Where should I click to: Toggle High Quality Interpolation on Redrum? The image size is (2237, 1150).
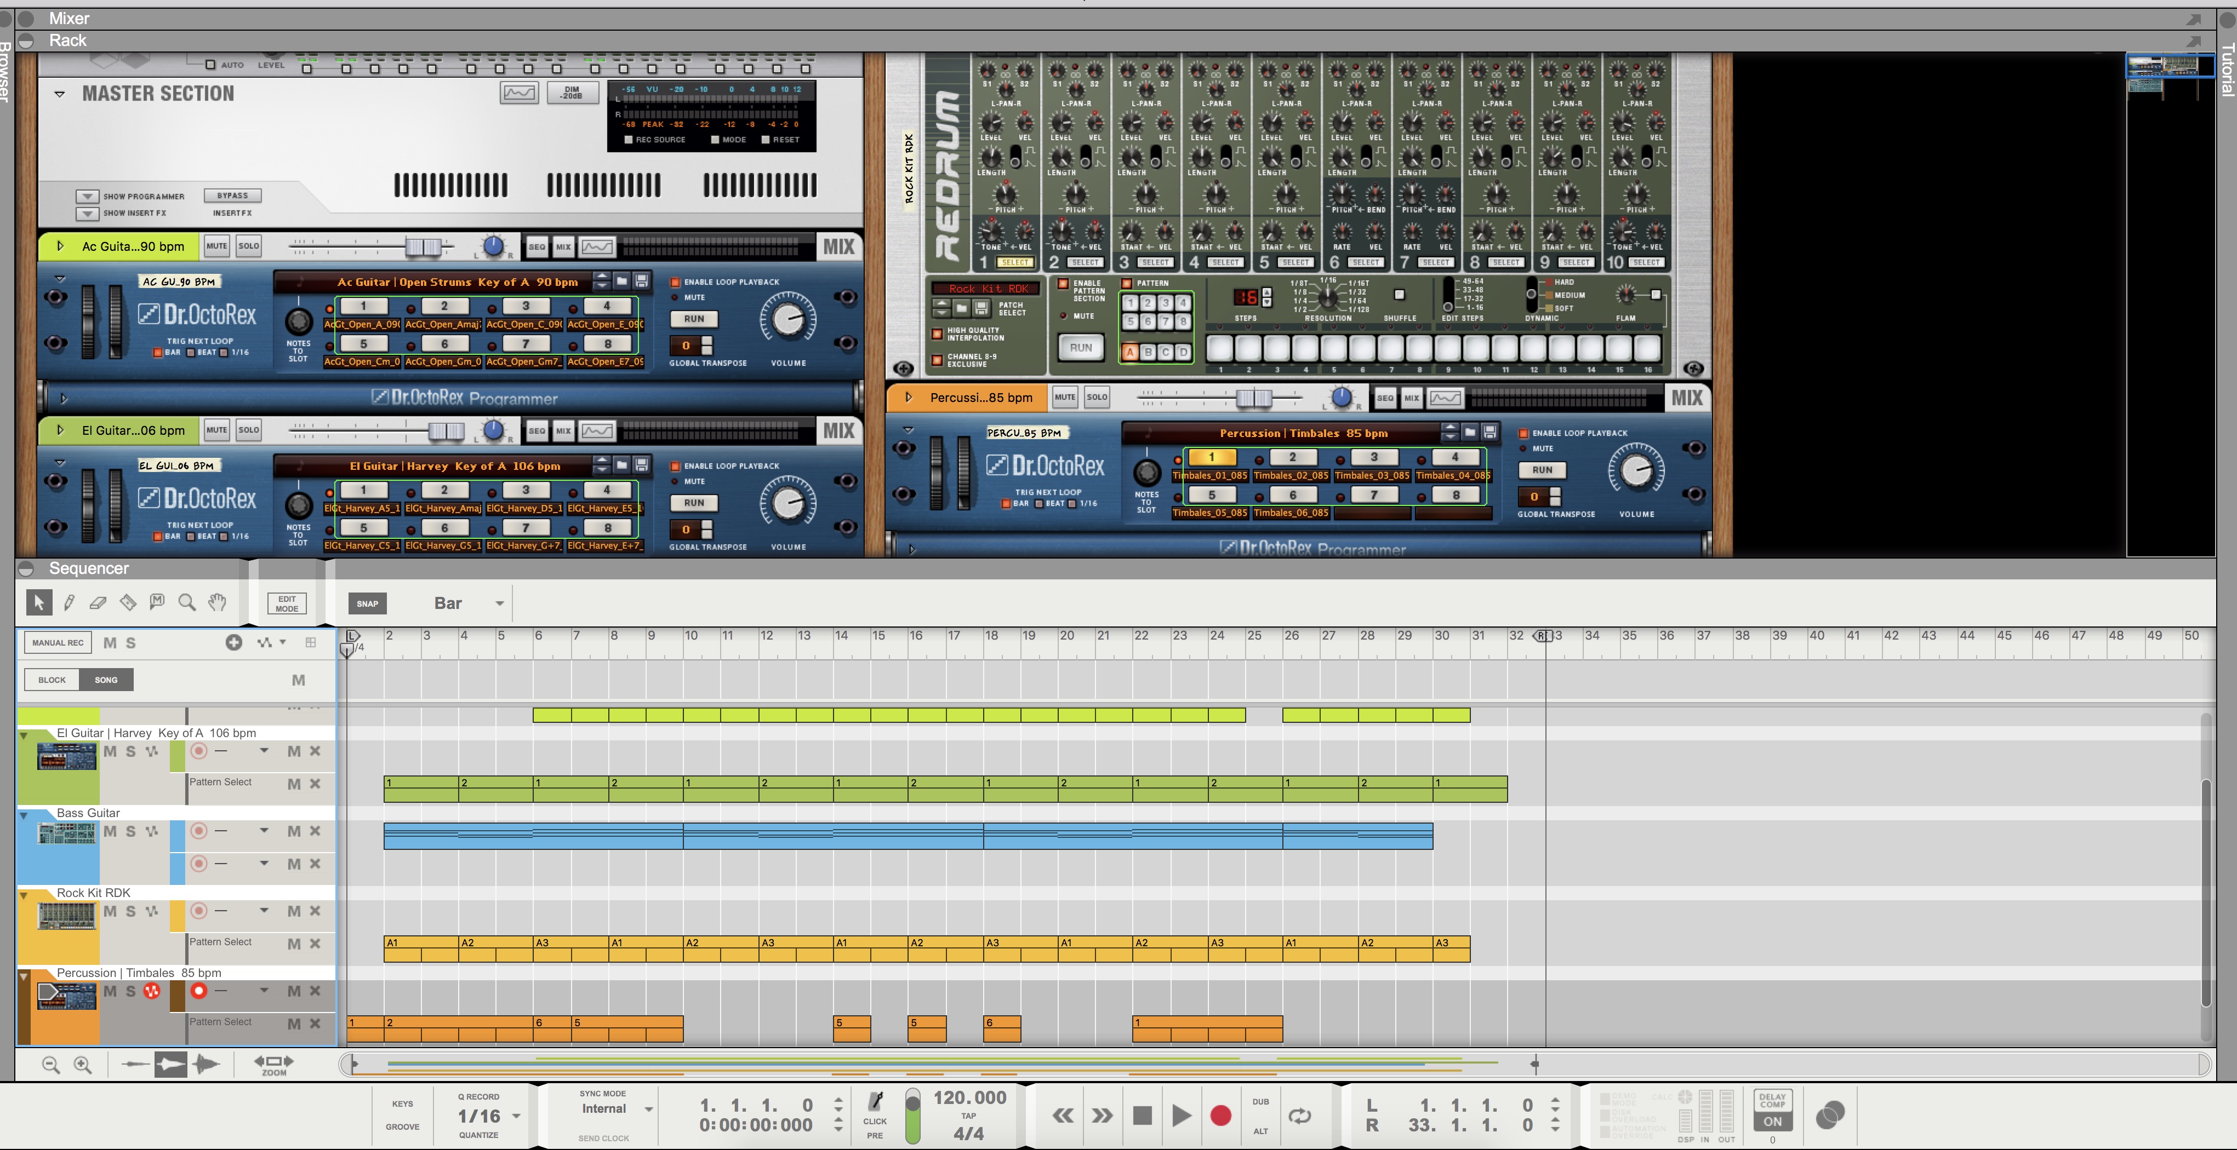pos(937,334)
